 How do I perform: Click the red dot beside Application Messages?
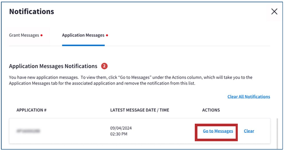click(107, 35)
